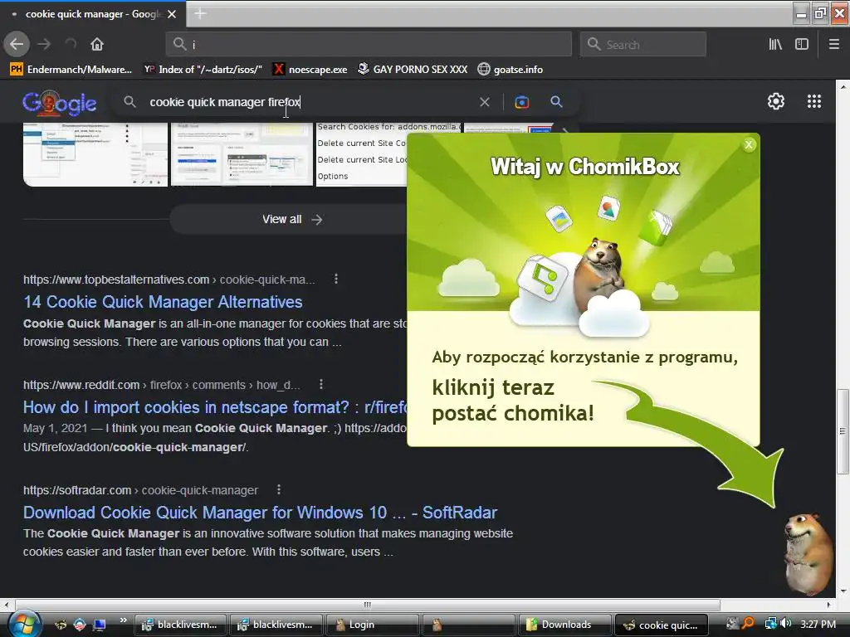Switch to unlabeled hamster taskbar button

pos(469,625)
